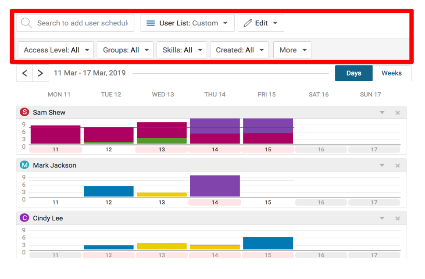Remove Mark Jackson schedule with X
425x279 pixels.
point(397,165)
